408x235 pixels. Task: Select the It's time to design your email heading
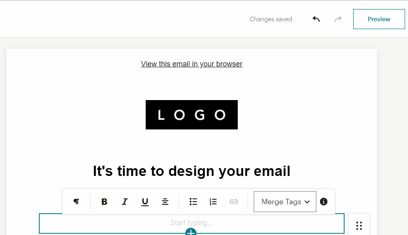coord(192,171)
